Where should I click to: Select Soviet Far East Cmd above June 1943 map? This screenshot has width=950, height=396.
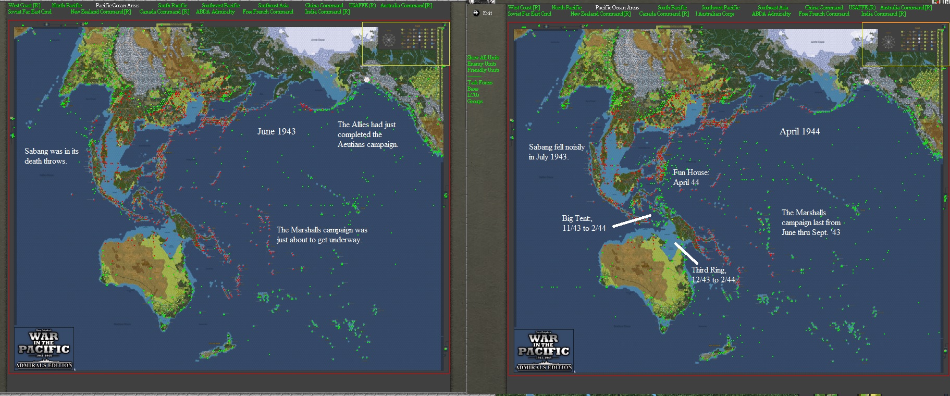click(30, 12)
